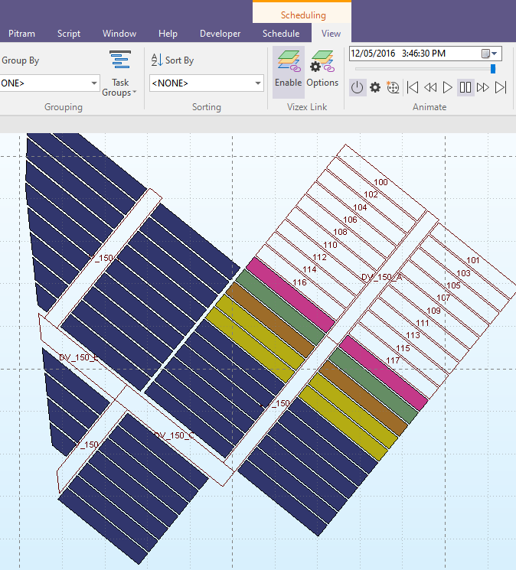Select the View ribbon tab
The width and height of the screenshot is (516, 570).
(331, 34)
